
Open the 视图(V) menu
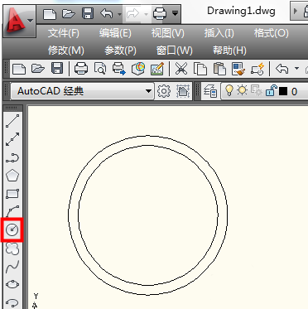(x=167, y=33)
